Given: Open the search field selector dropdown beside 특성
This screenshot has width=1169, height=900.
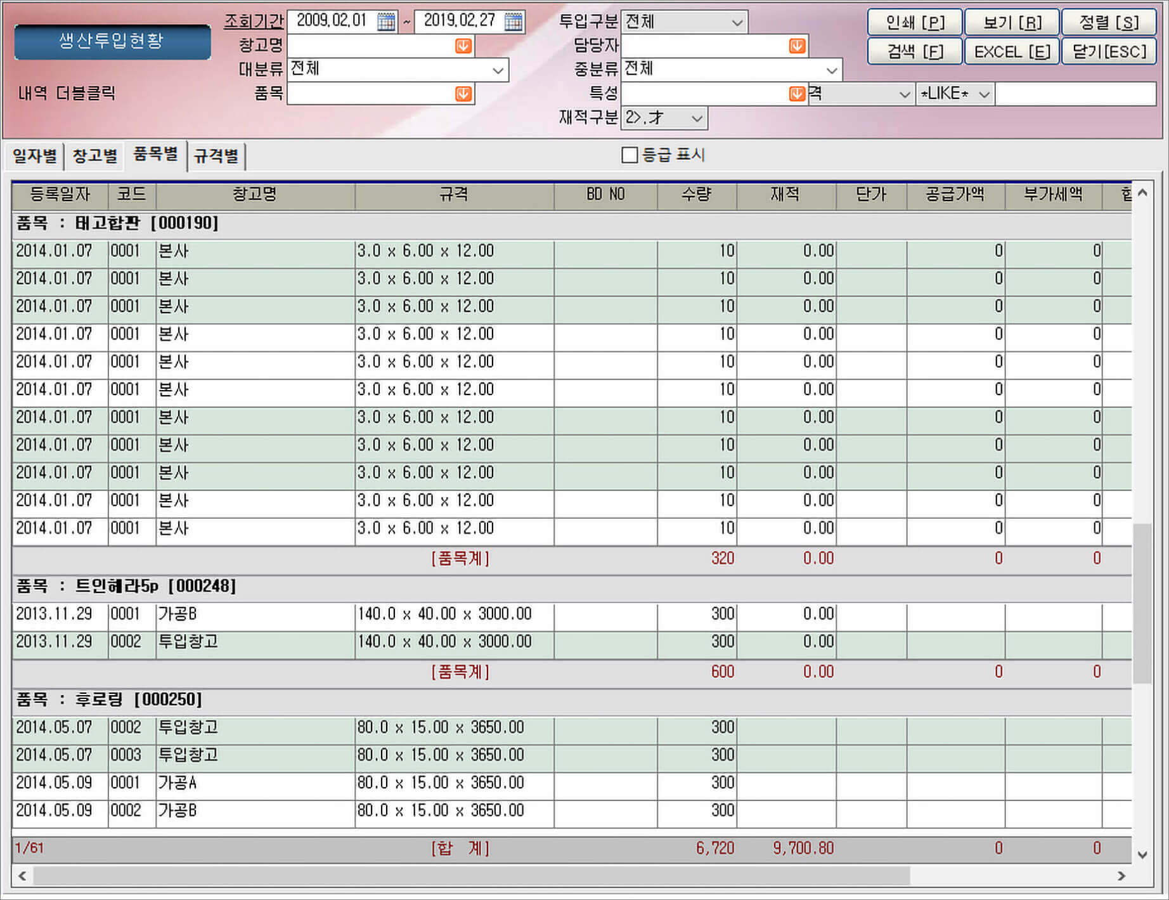Looking at the screenshot, I should [905, 95].
